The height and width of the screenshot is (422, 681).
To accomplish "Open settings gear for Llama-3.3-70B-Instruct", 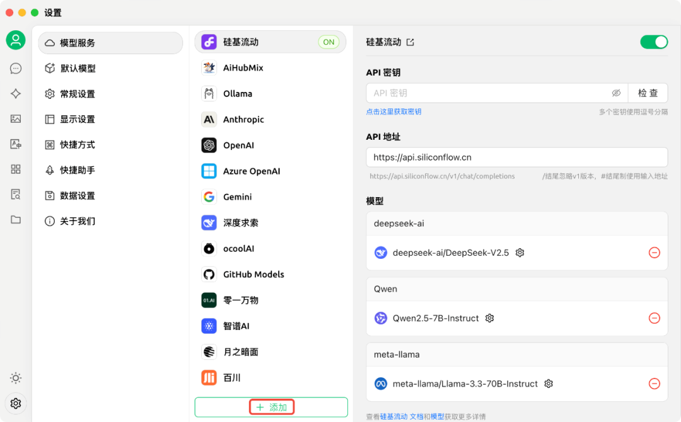I will click(x=549, y=384).
